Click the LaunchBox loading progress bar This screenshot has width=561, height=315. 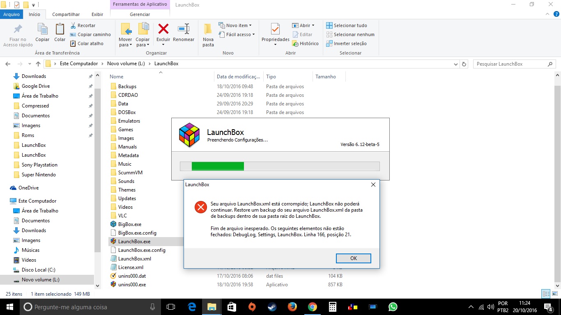pos(280,166)
